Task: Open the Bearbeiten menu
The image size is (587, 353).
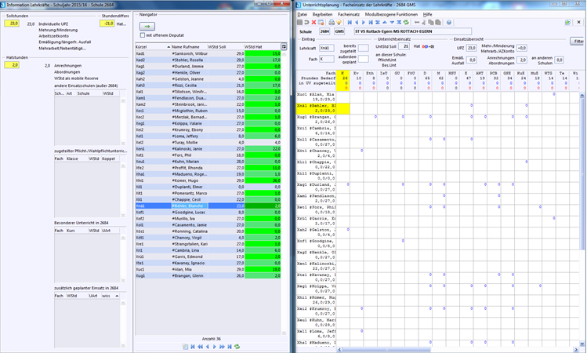Action: coord(322,14)
